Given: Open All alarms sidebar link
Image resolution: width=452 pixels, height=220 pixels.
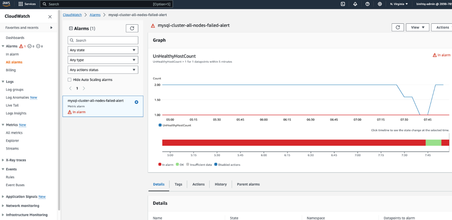Looking at the screenshot, I should point(14,62).
